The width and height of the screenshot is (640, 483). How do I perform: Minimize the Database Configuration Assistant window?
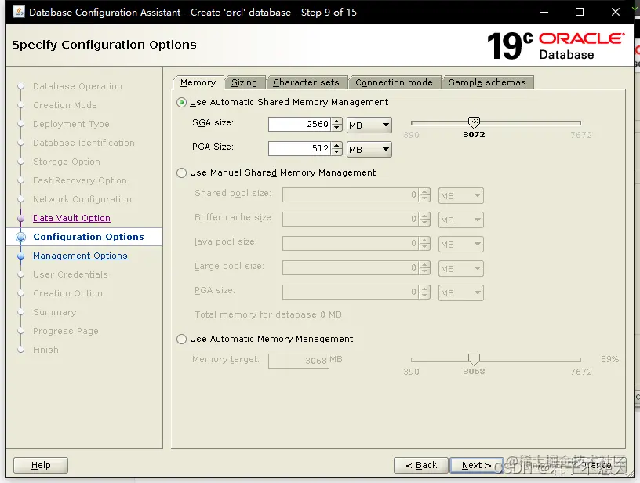pyautogui.click(x=544, y=12)
